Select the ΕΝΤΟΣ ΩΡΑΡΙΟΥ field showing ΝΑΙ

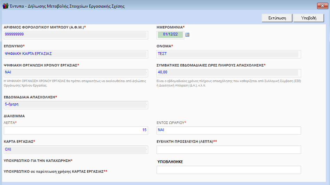coord(228,130)
